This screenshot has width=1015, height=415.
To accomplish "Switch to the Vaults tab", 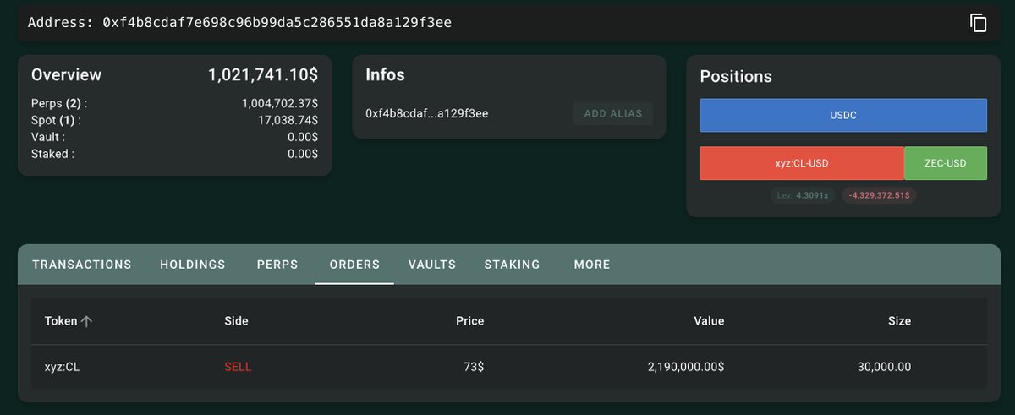I will [432, 265].
